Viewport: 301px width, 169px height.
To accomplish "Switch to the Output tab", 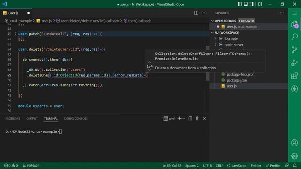I will (32, 119).
